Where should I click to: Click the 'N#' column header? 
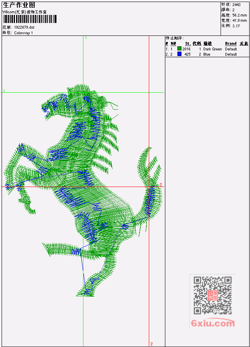point(173,44)
